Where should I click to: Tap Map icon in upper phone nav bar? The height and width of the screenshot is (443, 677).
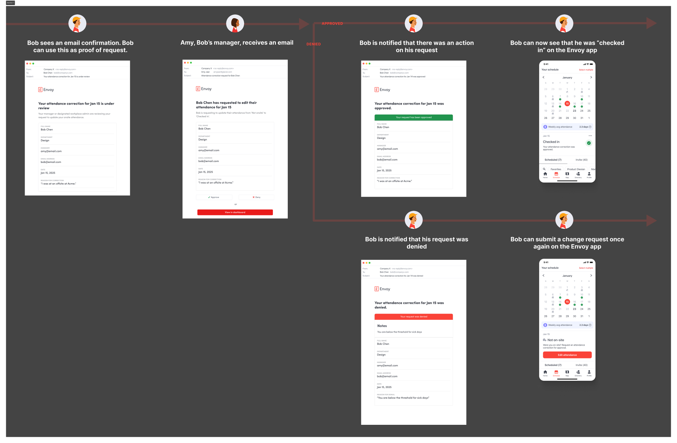(x=567, y=175)
